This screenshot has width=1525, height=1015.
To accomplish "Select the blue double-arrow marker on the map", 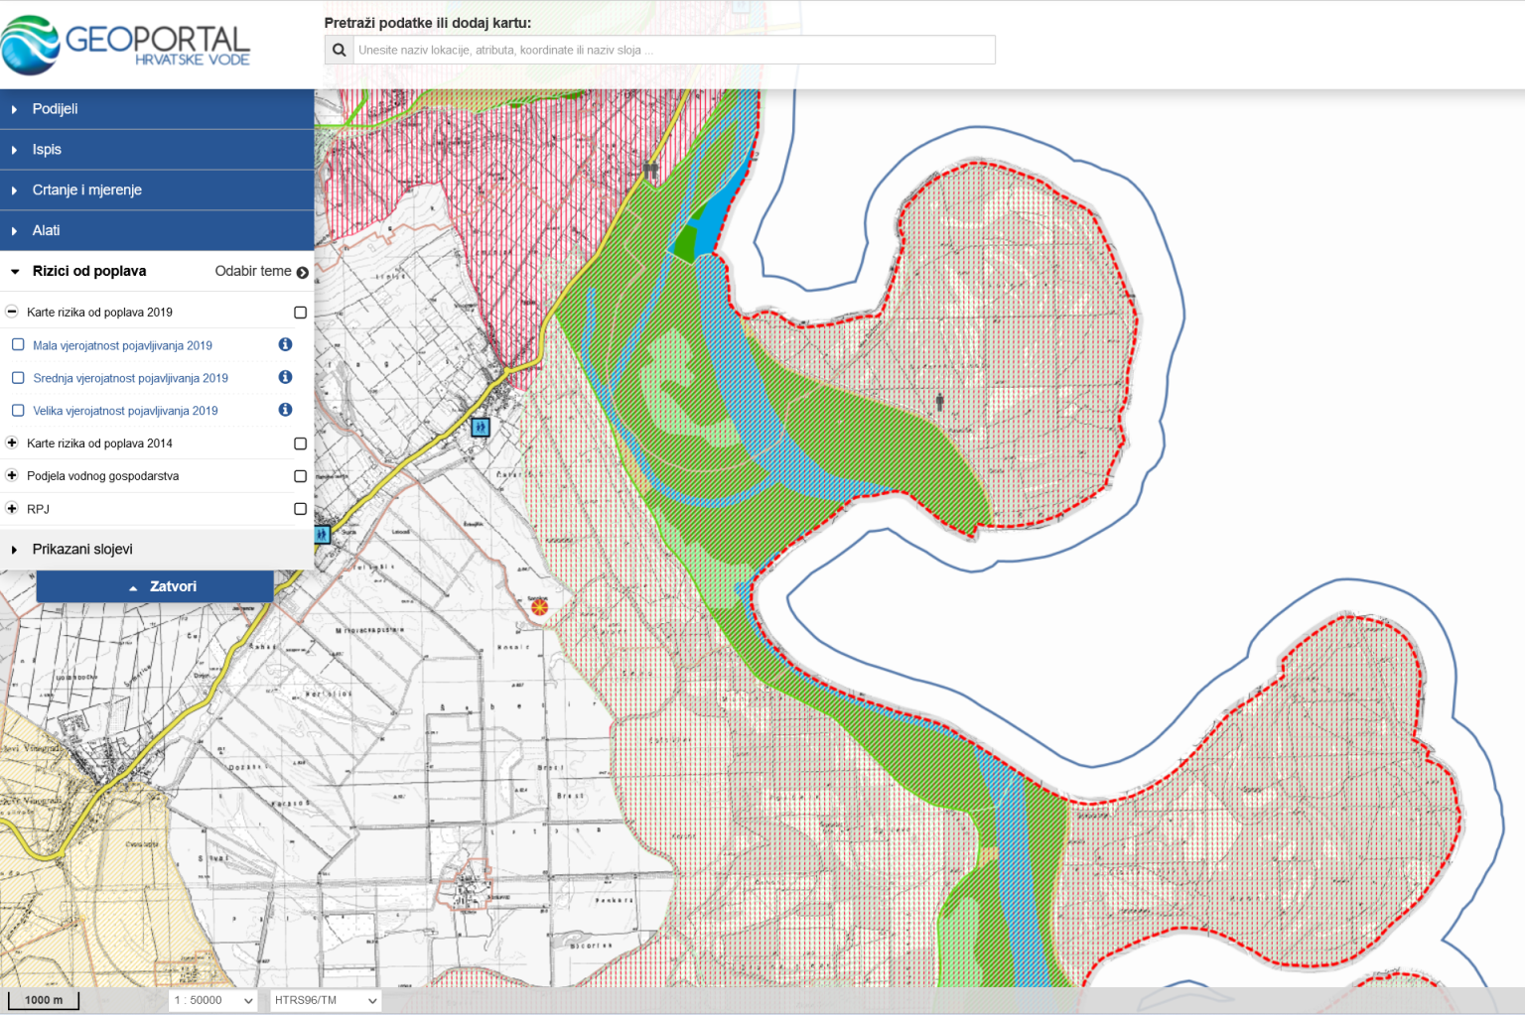I will pos(480,427).
